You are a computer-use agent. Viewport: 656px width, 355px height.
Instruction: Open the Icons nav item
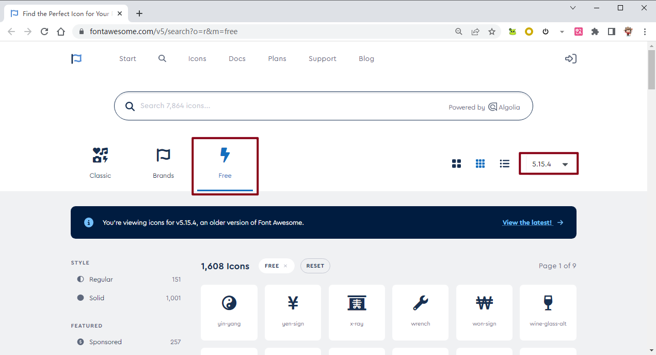(197, 59)
